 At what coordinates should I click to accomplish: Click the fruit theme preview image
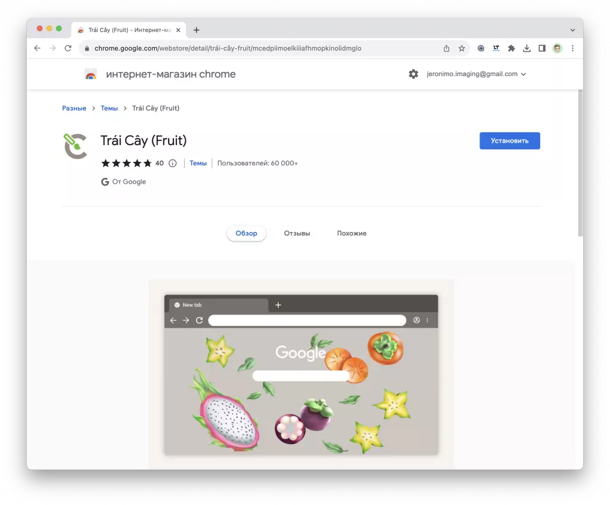point(301,375)
